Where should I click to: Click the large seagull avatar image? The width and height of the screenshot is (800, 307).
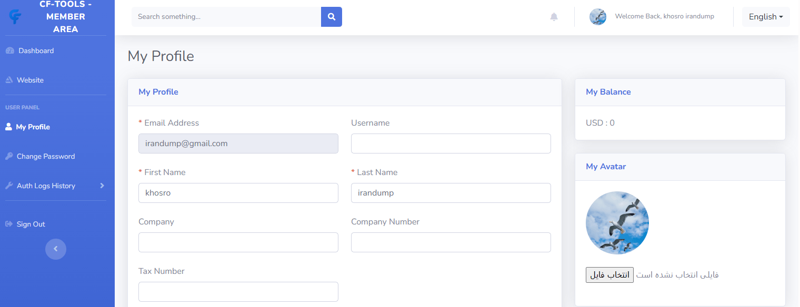tap(617, 223)
